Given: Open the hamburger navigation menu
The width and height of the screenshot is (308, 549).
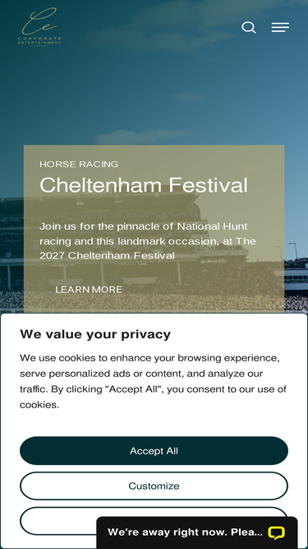Looking at the screenshot, I should [280, 27].
